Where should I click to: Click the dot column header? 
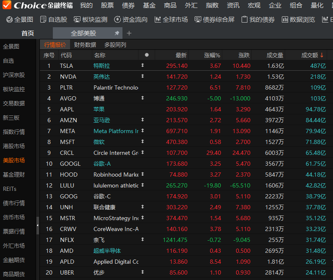pos(146,55)
